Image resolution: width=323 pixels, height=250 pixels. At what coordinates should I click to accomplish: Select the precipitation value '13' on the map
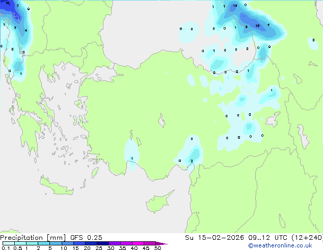[235, 6]
